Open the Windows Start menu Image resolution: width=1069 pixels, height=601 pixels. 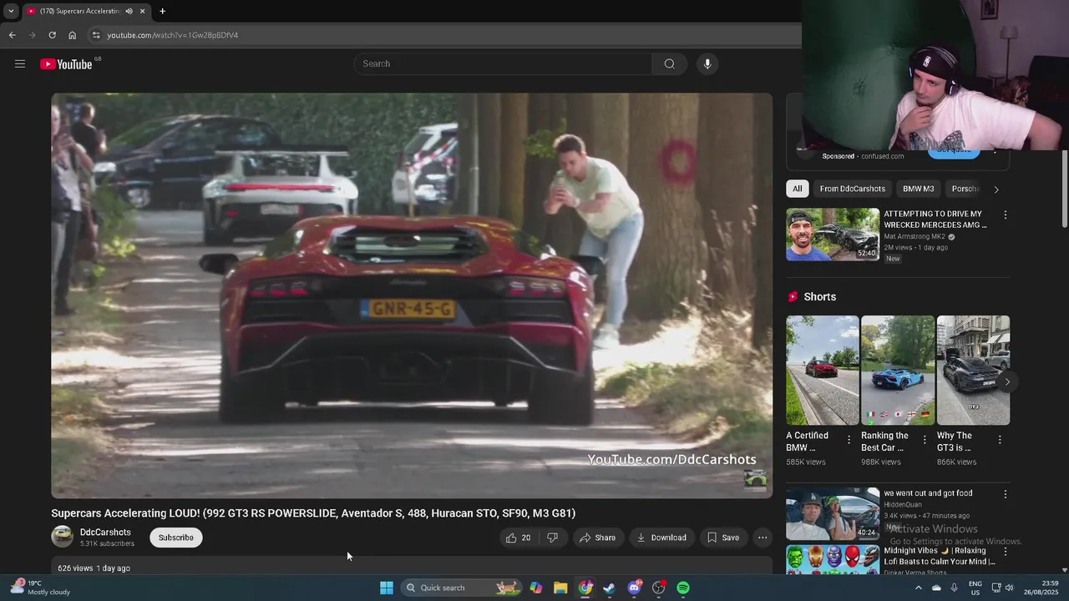point(386,588)
